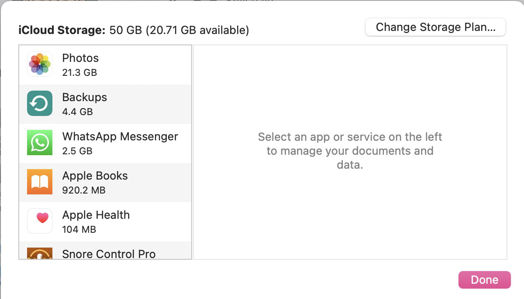Click the 2.5 GB WhatsApp size

pos(77,151)
